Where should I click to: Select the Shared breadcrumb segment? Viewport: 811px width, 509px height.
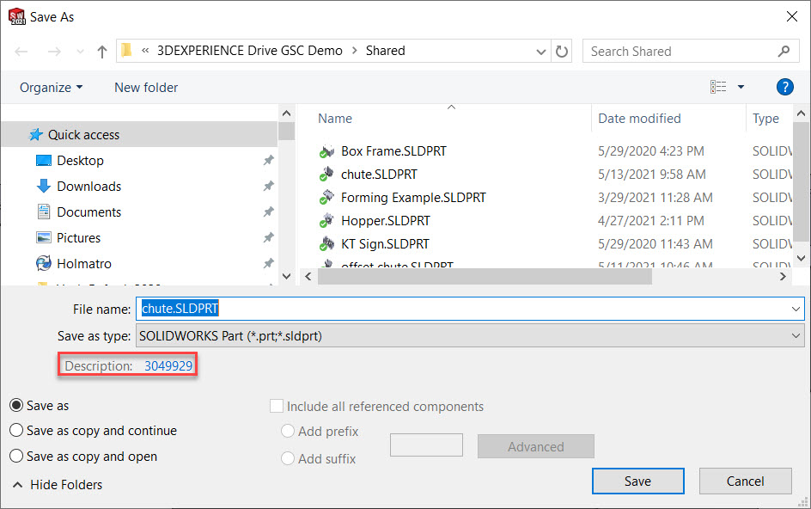(386, 51)
